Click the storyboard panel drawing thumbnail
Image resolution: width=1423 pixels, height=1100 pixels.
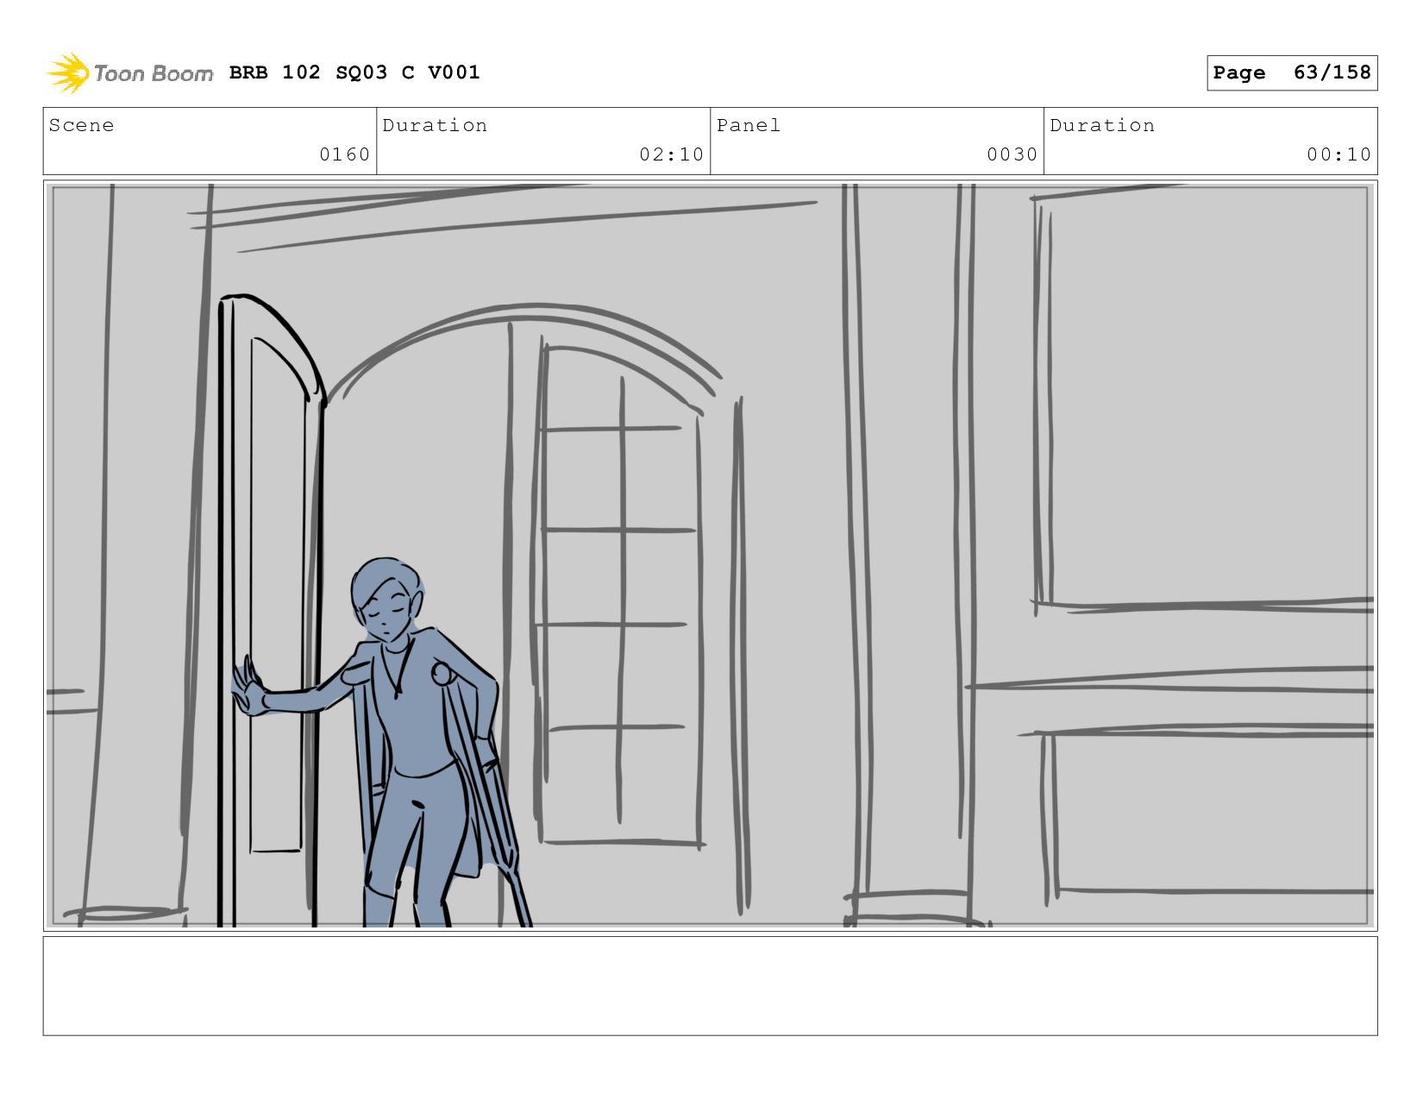(711, 556)
